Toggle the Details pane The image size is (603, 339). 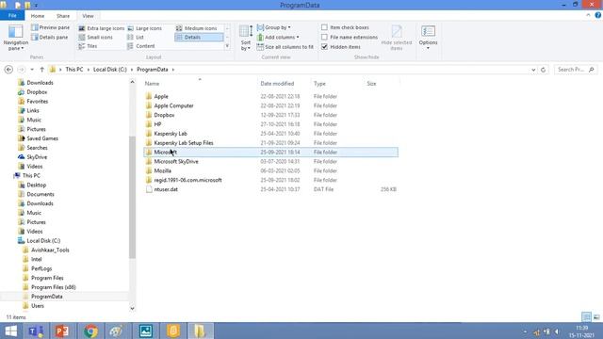[50, 38]
